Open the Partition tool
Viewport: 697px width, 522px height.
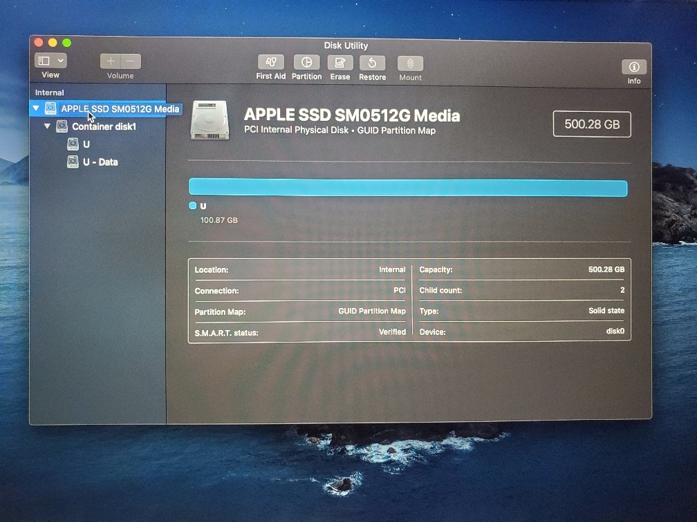pos(307,62)
